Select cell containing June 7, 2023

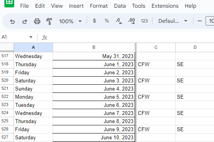tap(94, 113)
